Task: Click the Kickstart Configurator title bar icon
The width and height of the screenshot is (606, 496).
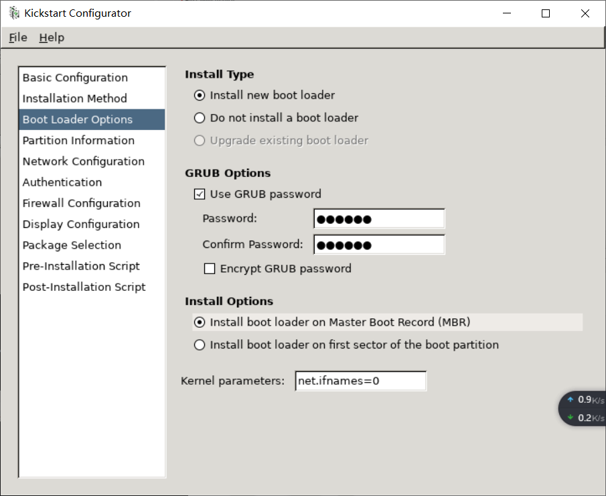Action: [14, 13]
